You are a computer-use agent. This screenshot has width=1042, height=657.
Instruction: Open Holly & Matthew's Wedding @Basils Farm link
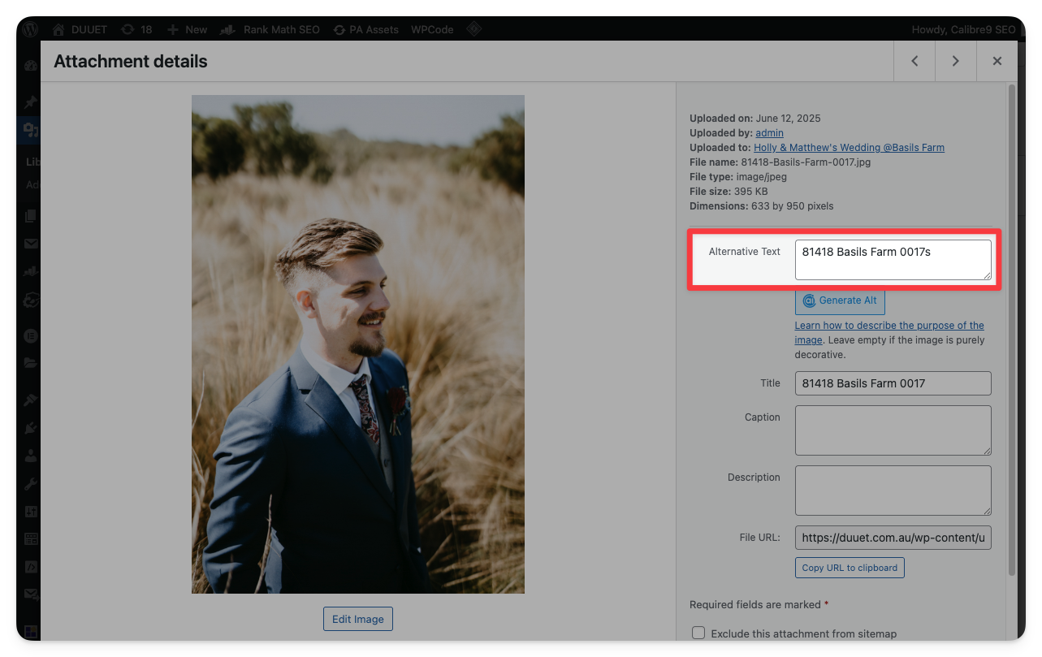pyautogui.click(x=849, y=148)
